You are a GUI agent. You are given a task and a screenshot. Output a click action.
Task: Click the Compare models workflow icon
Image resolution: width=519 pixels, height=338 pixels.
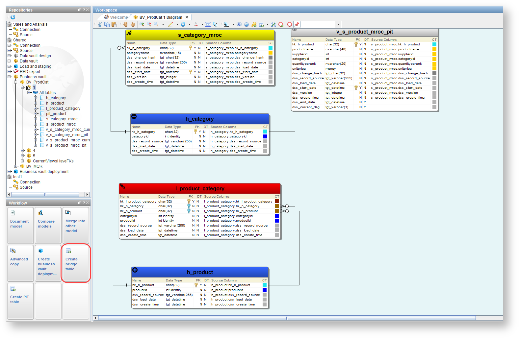(40, 213)
